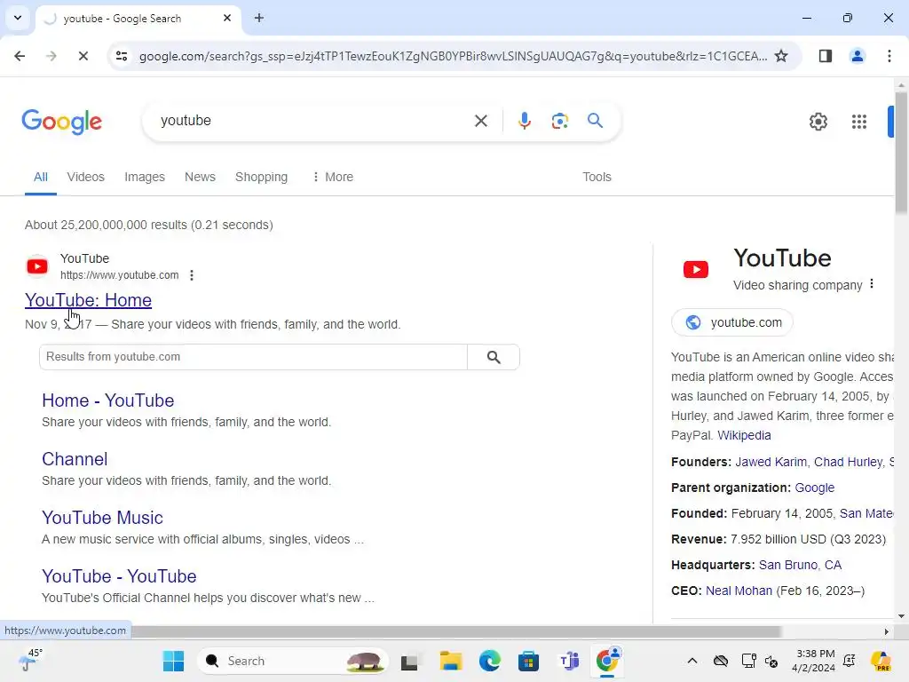This screenshot has height=682, width=909.
Task: Click the horizontal page scrollbar
Action: [455, 631]
